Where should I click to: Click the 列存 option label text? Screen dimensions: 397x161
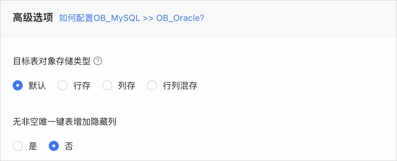click(127, 86)
